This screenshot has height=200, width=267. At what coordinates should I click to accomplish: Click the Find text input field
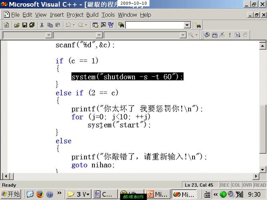pos(155,25)
